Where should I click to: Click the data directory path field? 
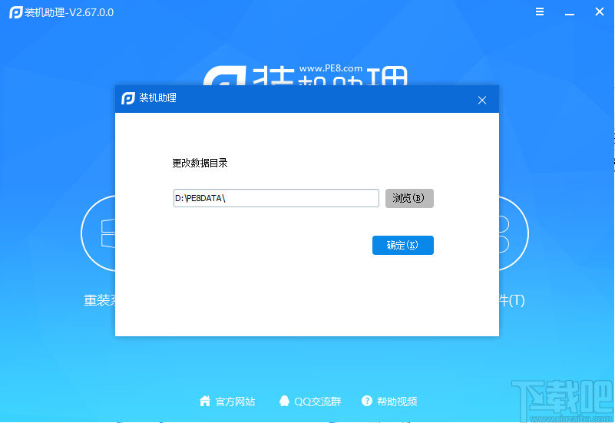(276, 198)
